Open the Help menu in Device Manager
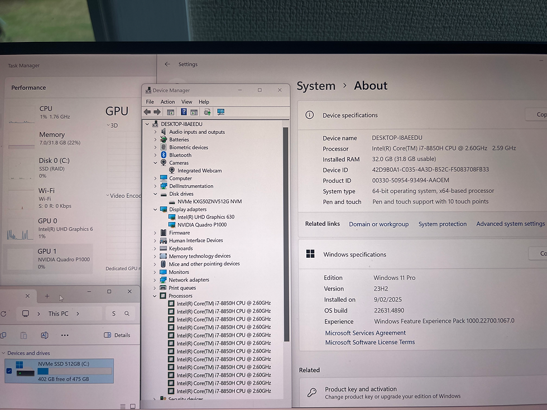Image resolution: width=547 pixels, height=410 pixels. 204,102
